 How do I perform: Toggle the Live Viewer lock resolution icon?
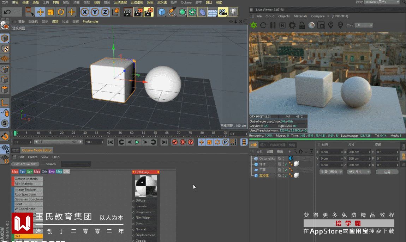click(x=302, y=25)
